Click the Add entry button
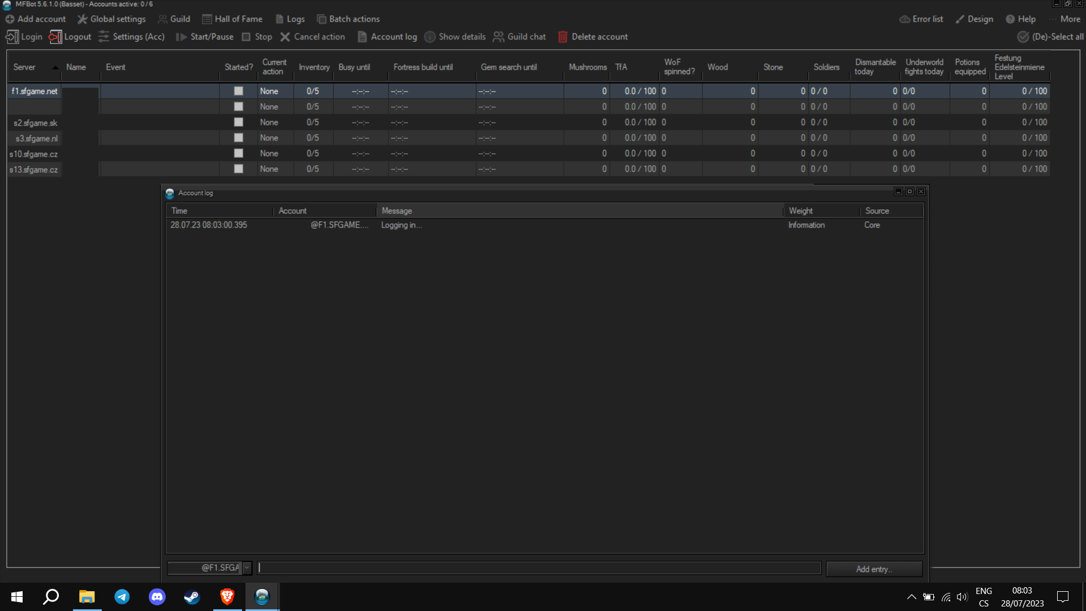Viewport: 1086px width, 611px height. pos(874,569)
